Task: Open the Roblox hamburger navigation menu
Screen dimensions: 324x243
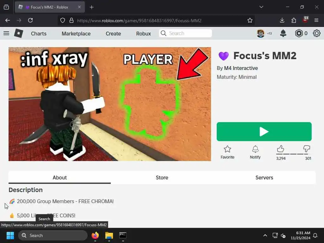Action: 6,33
